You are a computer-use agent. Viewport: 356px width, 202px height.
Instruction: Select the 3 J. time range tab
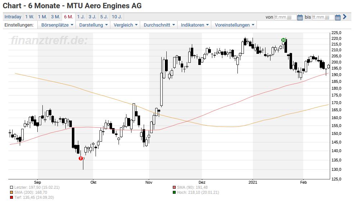point(92,17)
